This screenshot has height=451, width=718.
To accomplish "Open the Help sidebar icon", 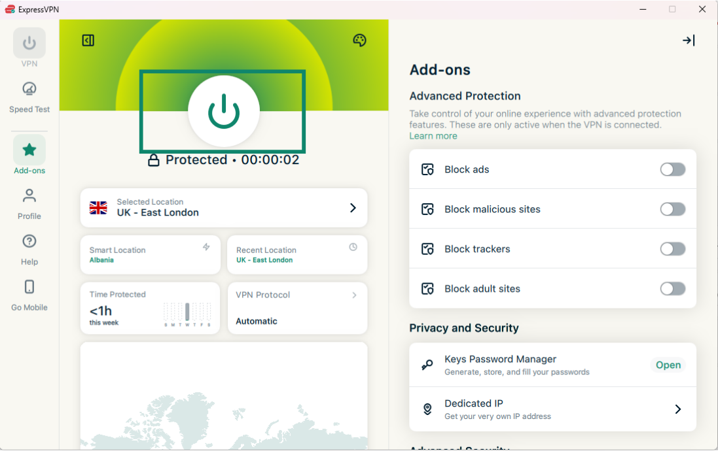I will click(29, 242).
